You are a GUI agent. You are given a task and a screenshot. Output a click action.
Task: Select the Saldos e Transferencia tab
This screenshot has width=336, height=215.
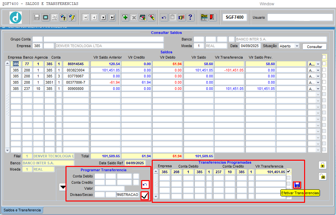pyautogui.click(x=22, y=210)
